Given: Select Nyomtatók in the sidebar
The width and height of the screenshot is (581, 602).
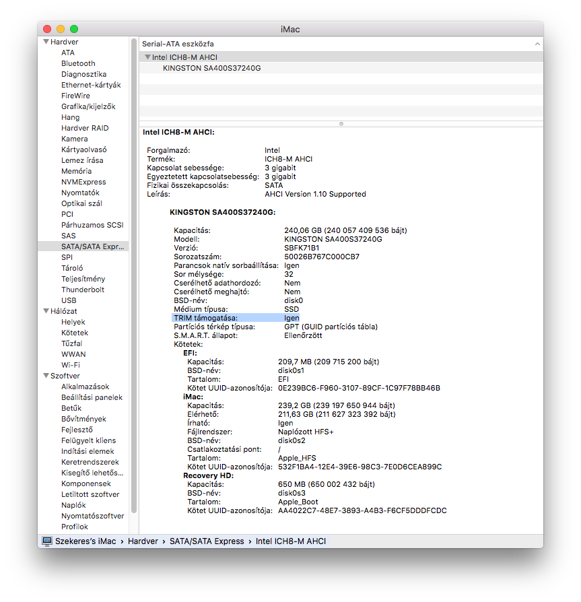Looking at the screenshot, I should click(x=80, y=193).
